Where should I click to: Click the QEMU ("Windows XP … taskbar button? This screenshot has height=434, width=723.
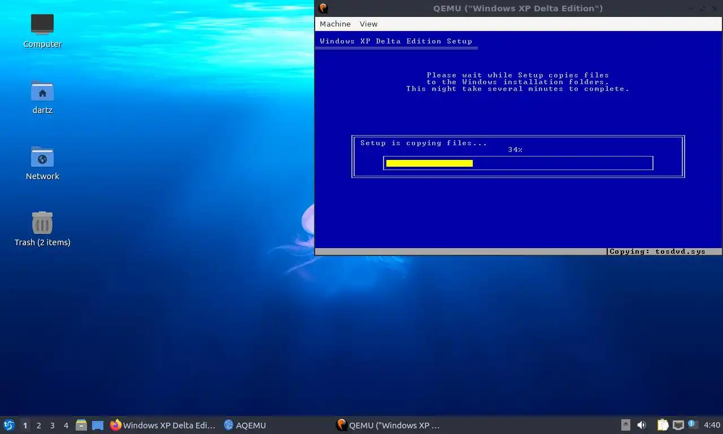[388, 425]
